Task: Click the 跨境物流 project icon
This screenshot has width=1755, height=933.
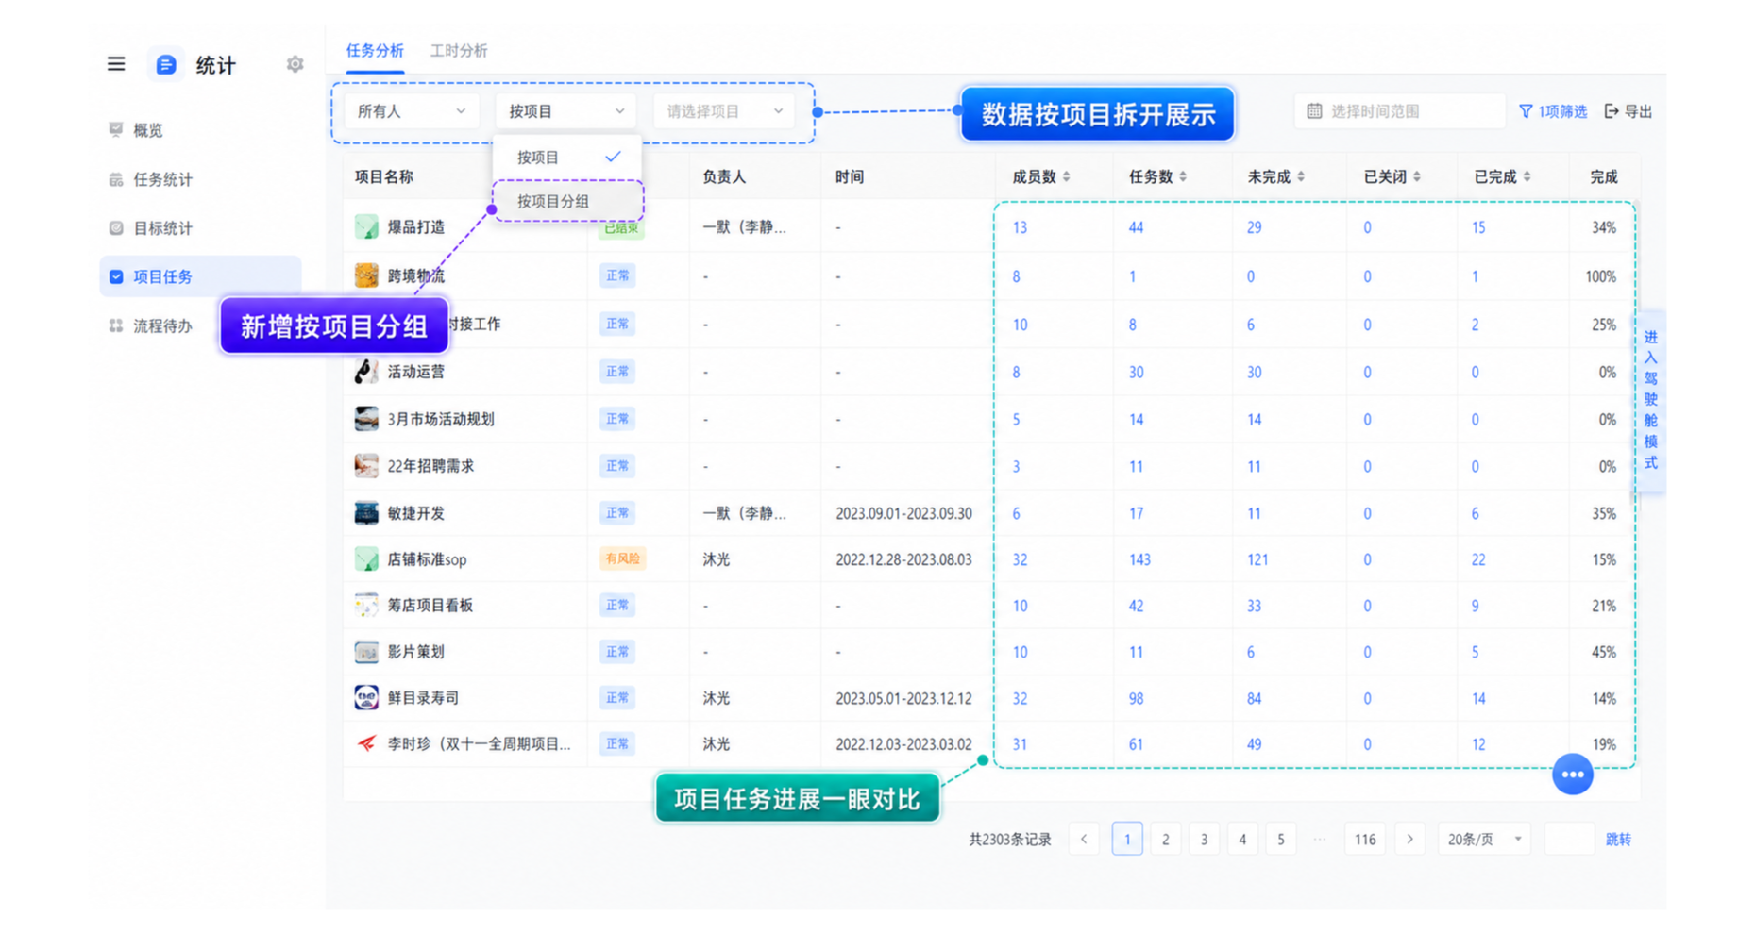Action: point(366,275)
